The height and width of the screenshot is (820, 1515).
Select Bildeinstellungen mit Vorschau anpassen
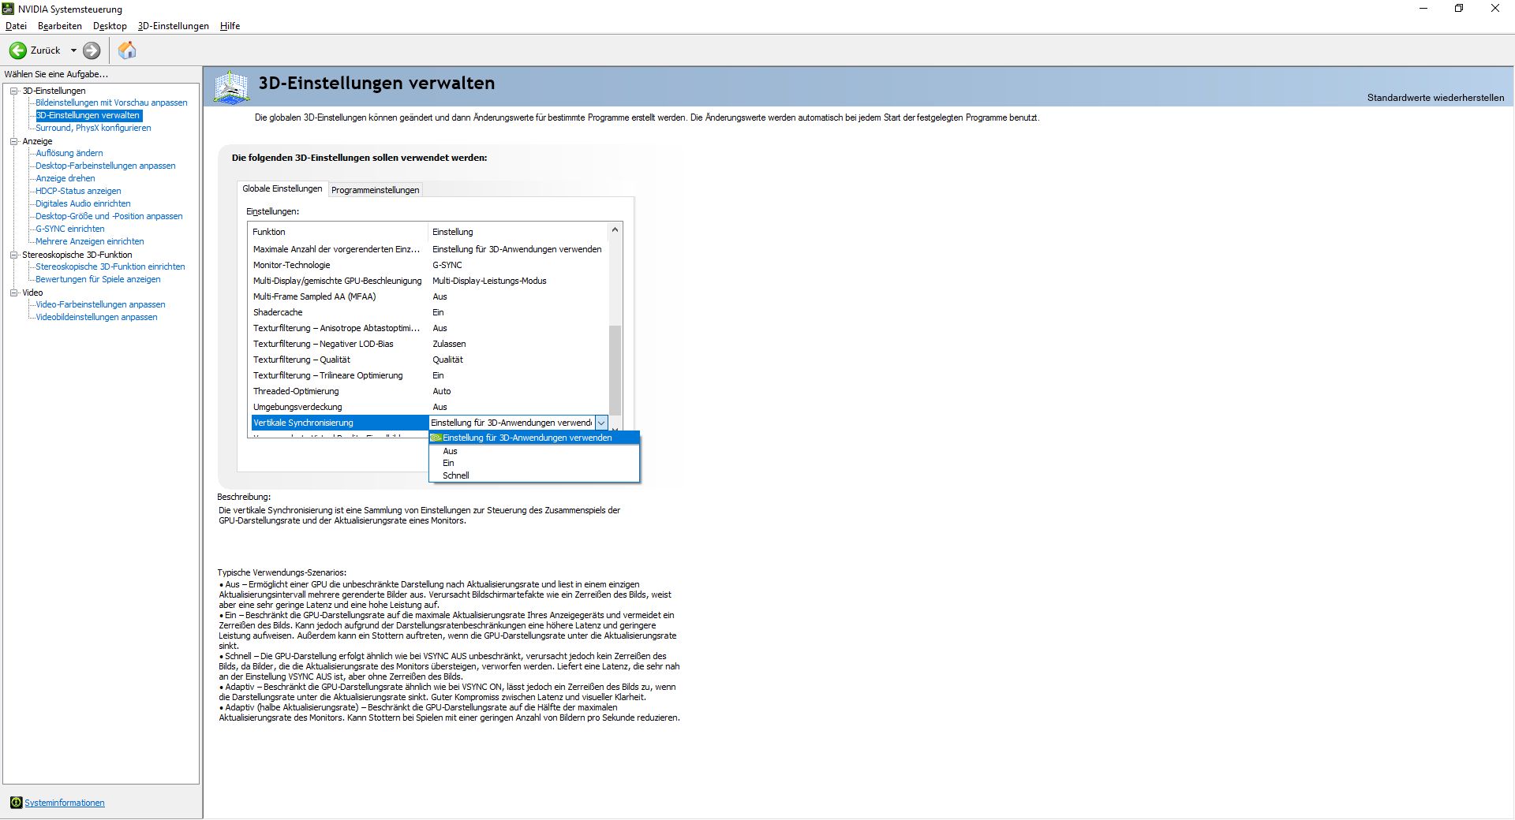[111, 102]
